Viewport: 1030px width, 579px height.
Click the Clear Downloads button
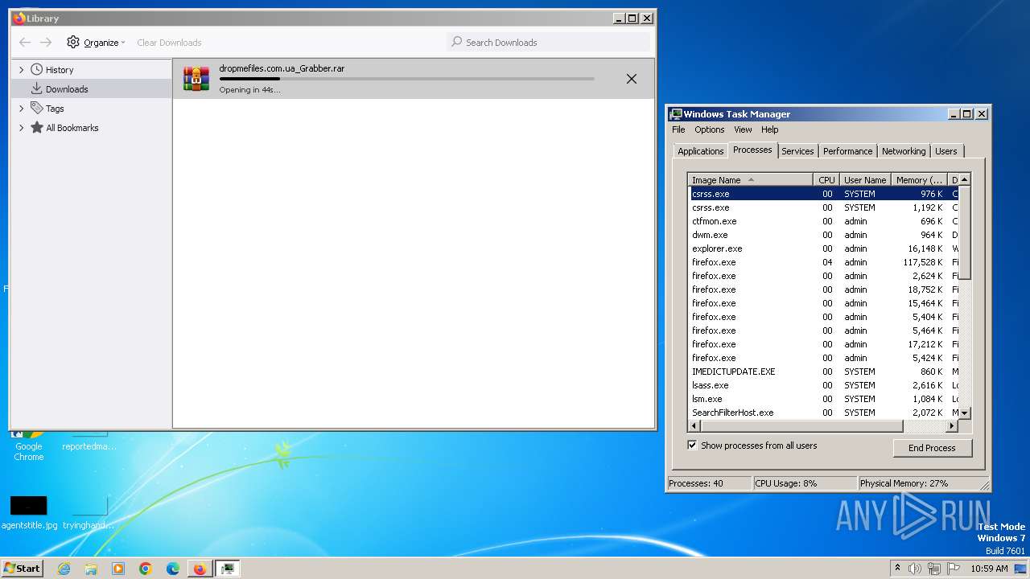tap(169, 43)
